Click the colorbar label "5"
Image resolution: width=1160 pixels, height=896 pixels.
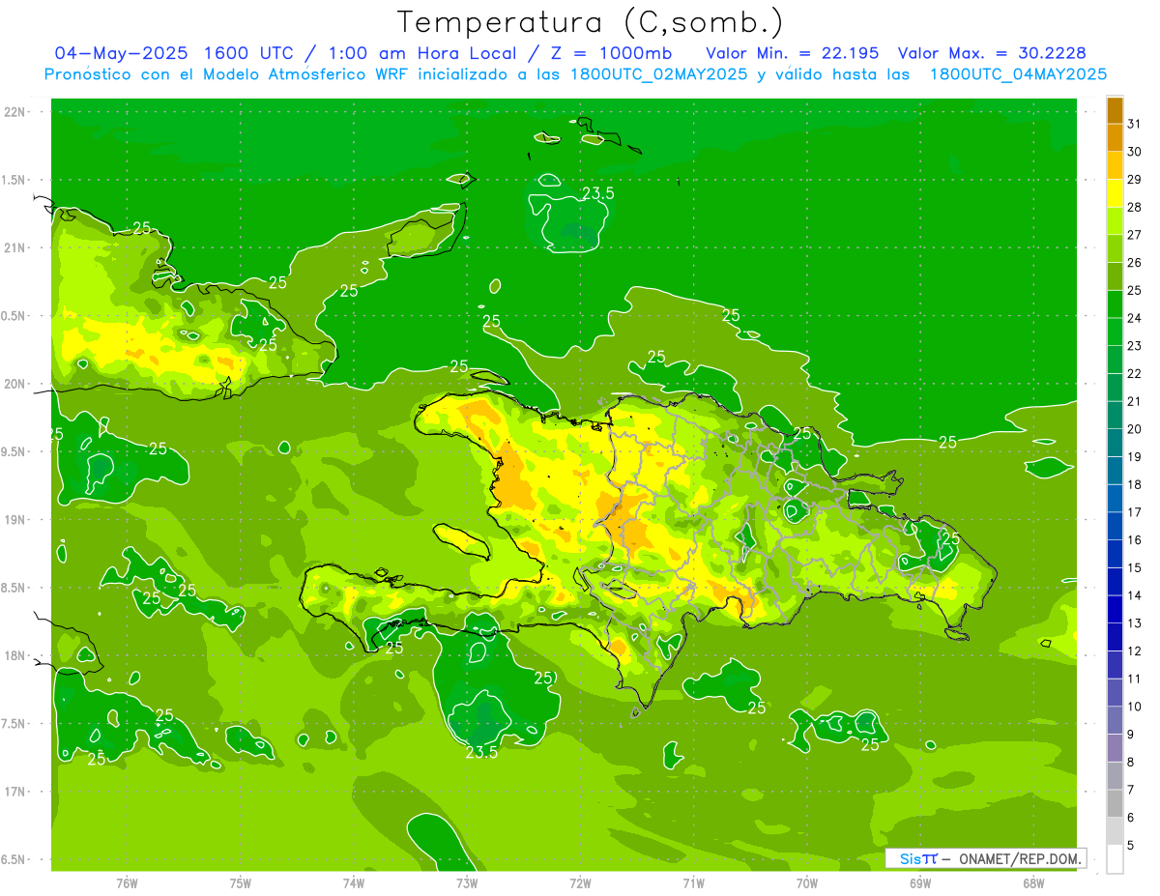pyautogui.click(x=1131, y=845)
